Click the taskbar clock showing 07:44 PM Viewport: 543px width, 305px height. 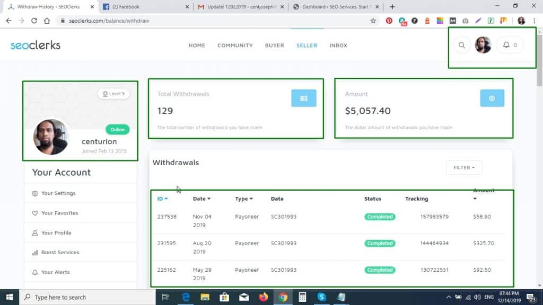tap(509, 297)
